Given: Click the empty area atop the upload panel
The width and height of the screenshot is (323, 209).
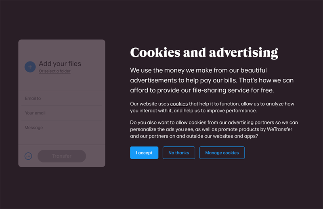Looking at the screenshot, I should pyautogui.click(x=61, y=48).
